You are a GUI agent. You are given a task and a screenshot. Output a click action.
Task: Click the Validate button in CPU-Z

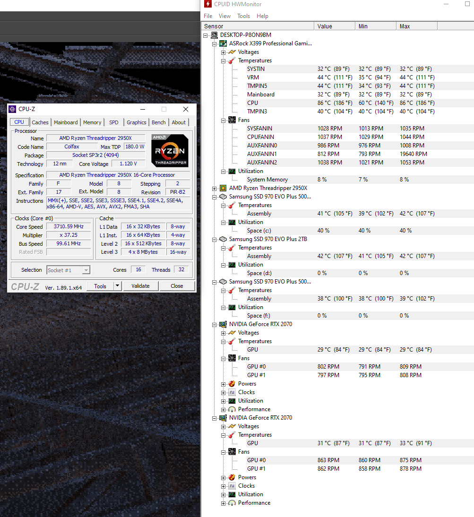[141, 286]
